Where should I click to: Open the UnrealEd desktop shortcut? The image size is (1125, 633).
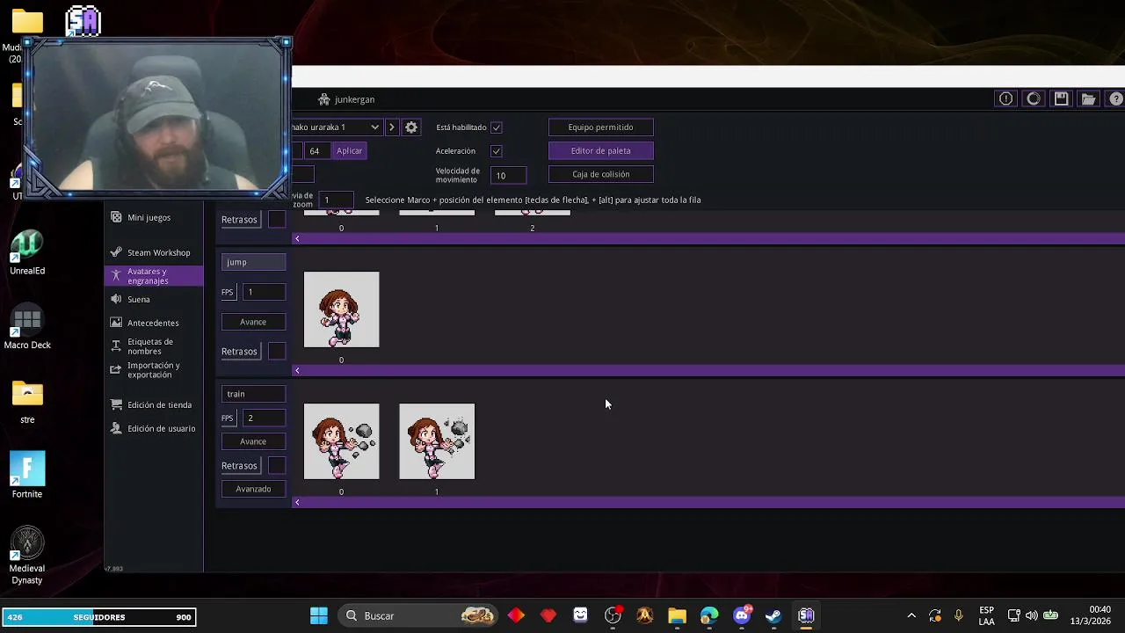(x=27, y=251)
